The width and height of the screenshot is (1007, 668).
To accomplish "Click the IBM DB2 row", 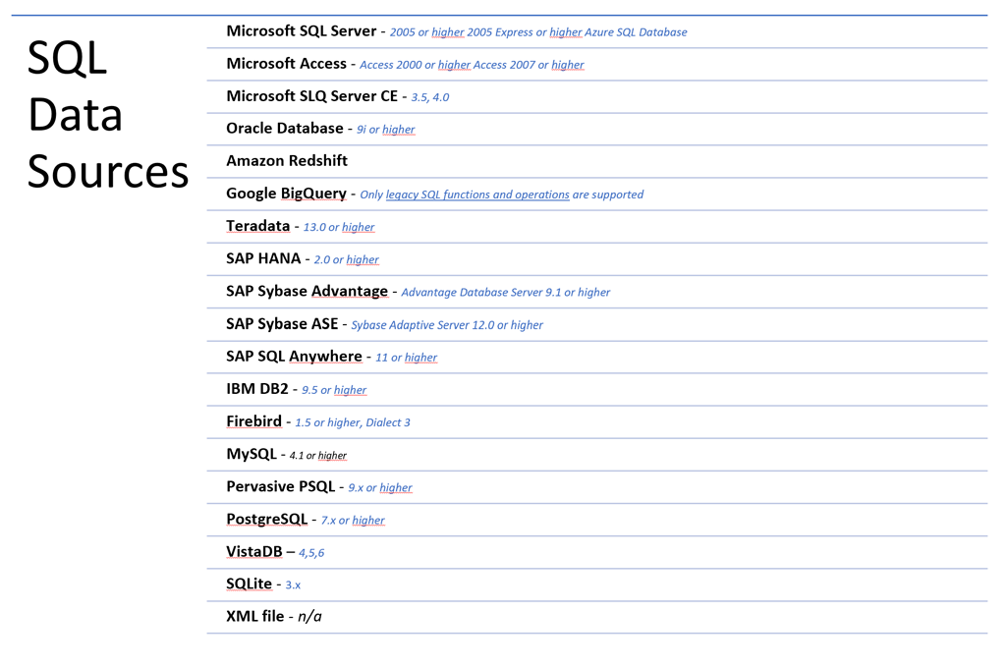I will pos(596,389).
